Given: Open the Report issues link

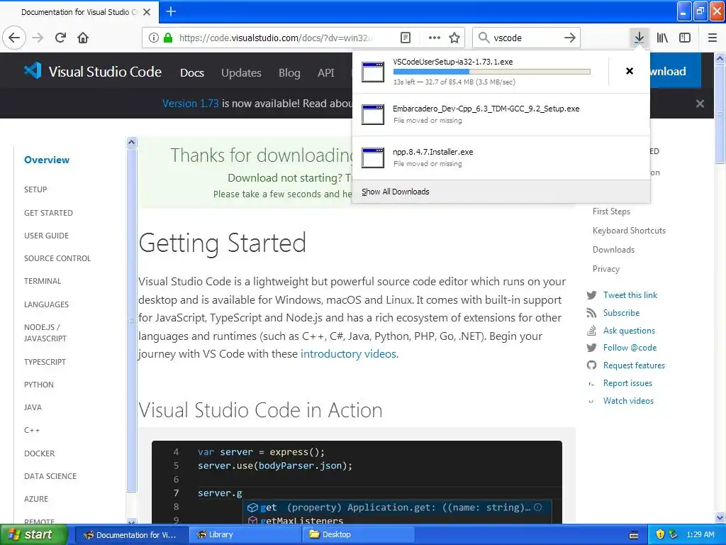Looking at the screenshot, I should coord(627,383).
